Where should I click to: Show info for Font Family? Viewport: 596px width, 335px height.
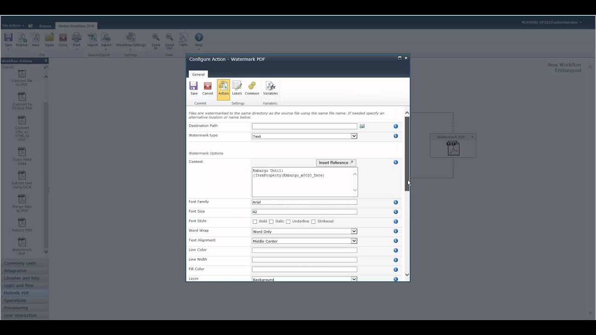[x=396, y=202]
